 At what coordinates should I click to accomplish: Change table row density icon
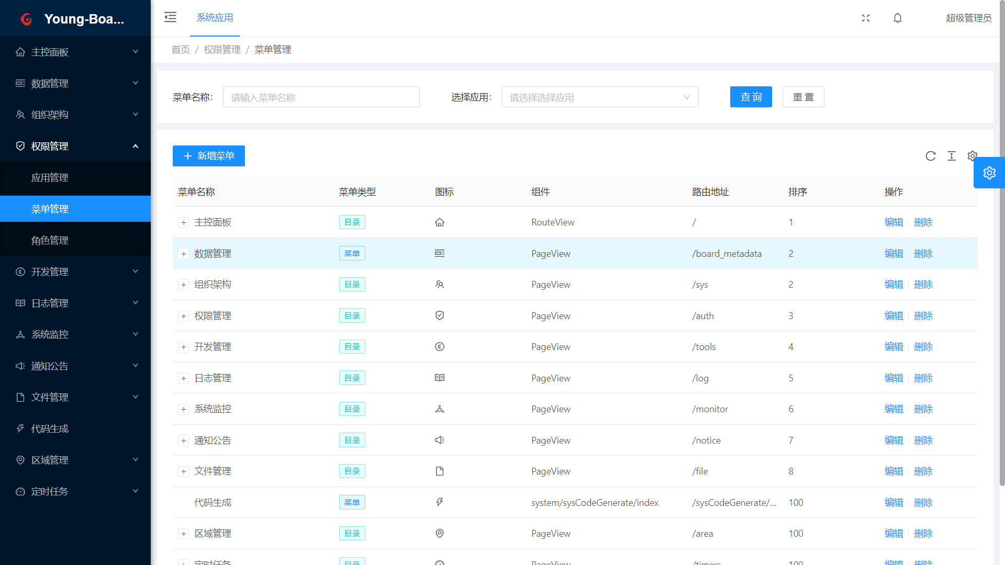tap(951, 156)
